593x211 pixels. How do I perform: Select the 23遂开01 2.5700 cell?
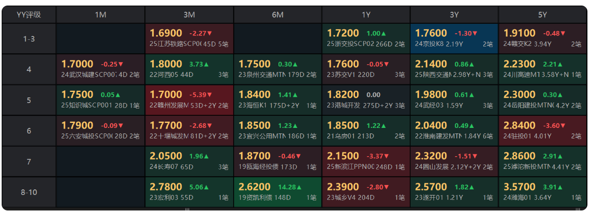pos(454,192)
